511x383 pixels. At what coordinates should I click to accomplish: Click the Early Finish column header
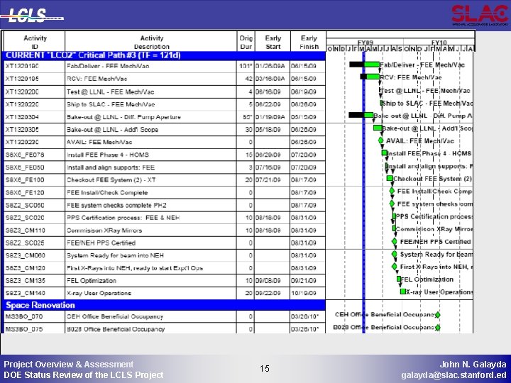tap(308, 42)
